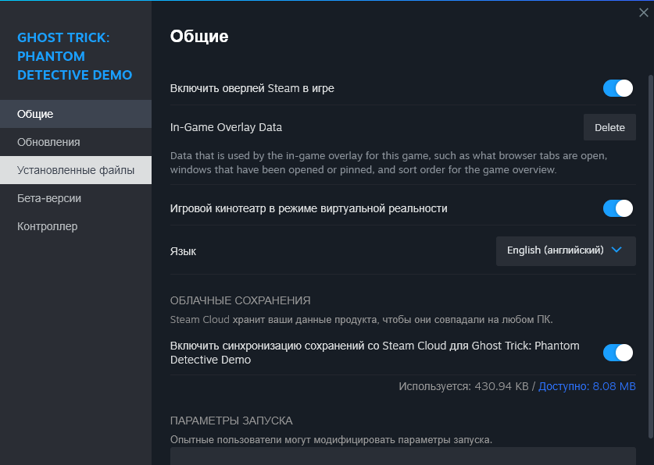
Task: Click the Ghost Trick: Phantom Detective Demo title
Action: [75, 56]
